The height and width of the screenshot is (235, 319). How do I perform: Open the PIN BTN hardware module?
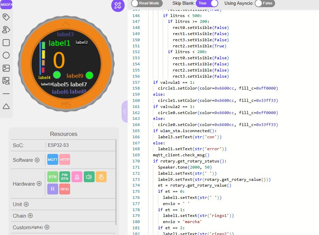pyautogui.click(x=65, y=177)
